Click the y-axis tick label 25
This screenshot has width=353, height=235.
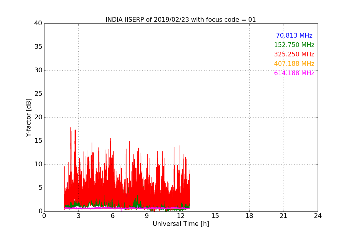pyautogui.click(x=38, y=94)
